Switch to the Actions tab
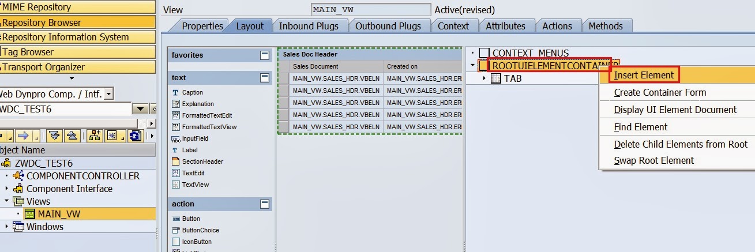 pyautogui.click(x=557, y=26)
